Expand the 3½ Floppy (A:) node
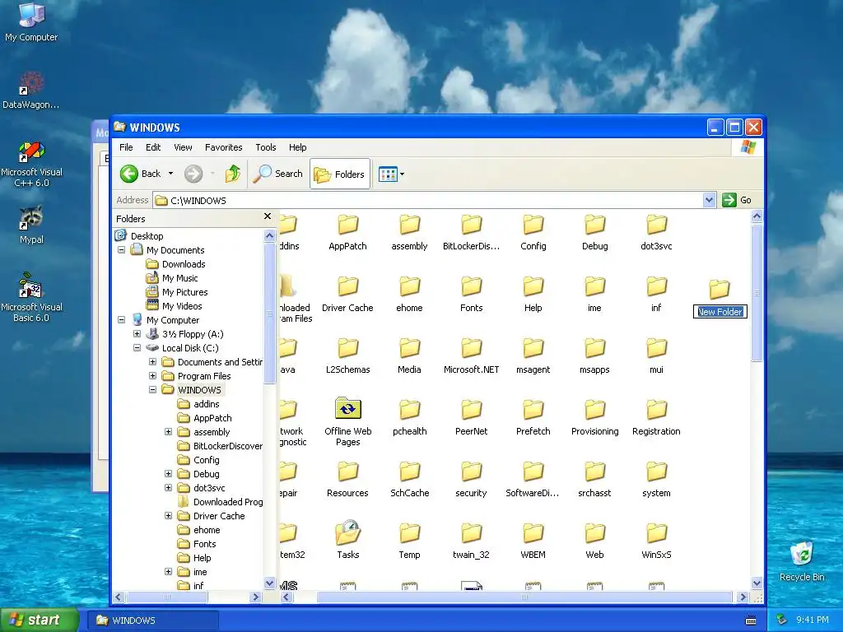Image resolution: width=843 pixels, height=632 pixels. click(137, 334)
